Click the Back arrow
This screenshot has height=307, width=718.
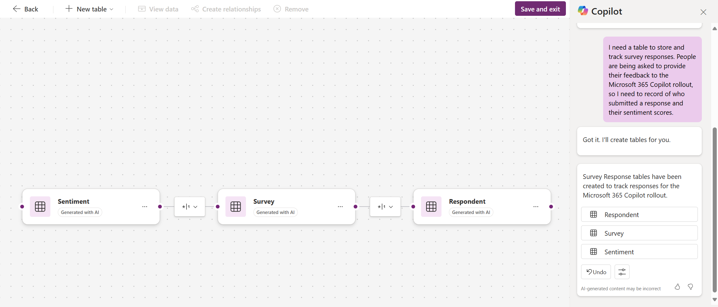pyautogui.click(x=17, y=9)
